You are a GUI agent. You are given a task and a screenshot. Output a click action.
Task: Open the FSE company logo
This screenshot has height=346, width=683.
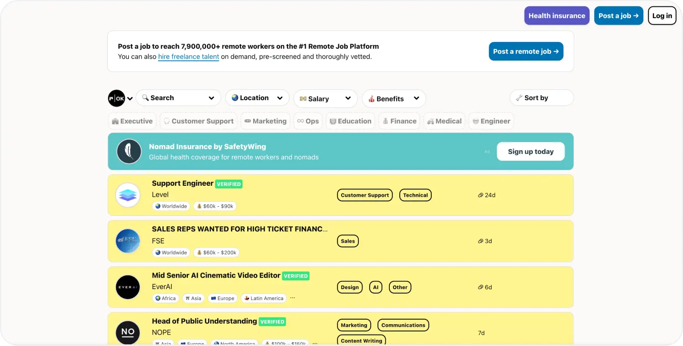tap(127, 241)
